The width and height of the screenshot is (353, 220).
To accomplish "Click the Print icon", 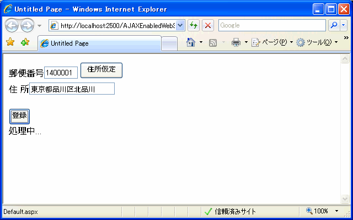I will (x=236, y=42).
